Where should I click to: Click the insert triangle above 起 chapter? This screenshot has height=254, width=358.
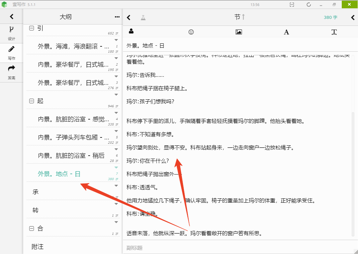[x=116, y=95]
